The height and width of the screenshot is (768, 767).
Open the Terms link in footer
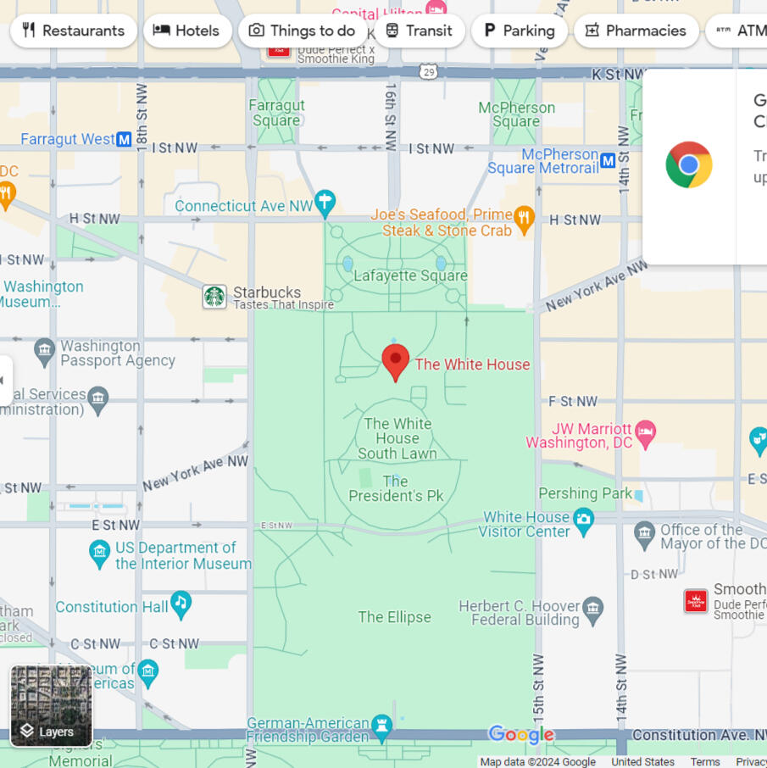point(704,762)
